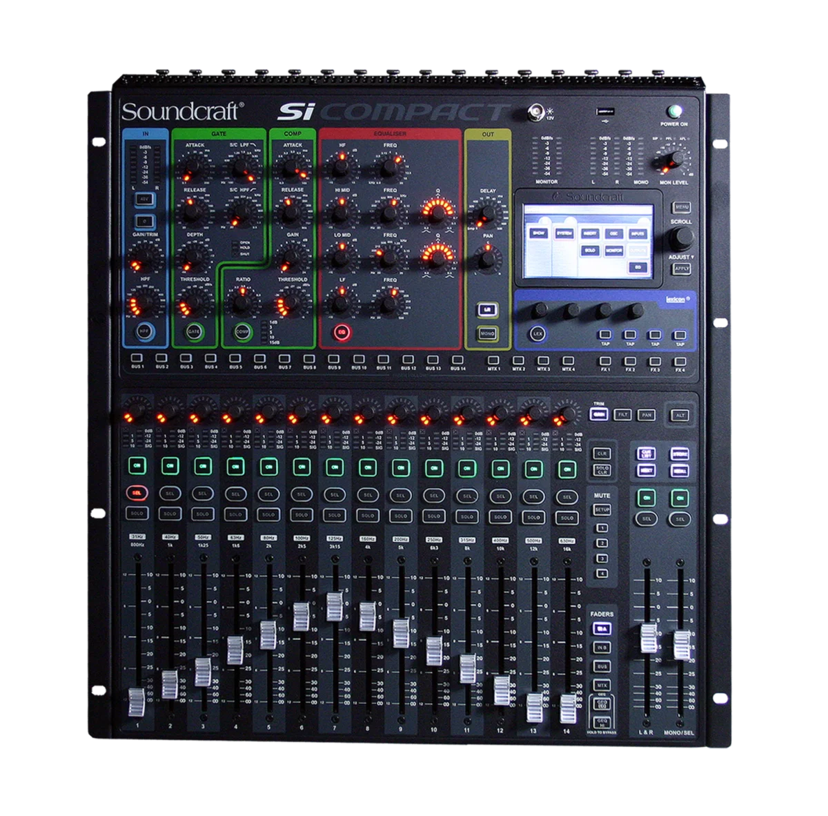Tap the round LEX button
The image size is (828, 816).
pyautogui.click(x=538, y=333)
